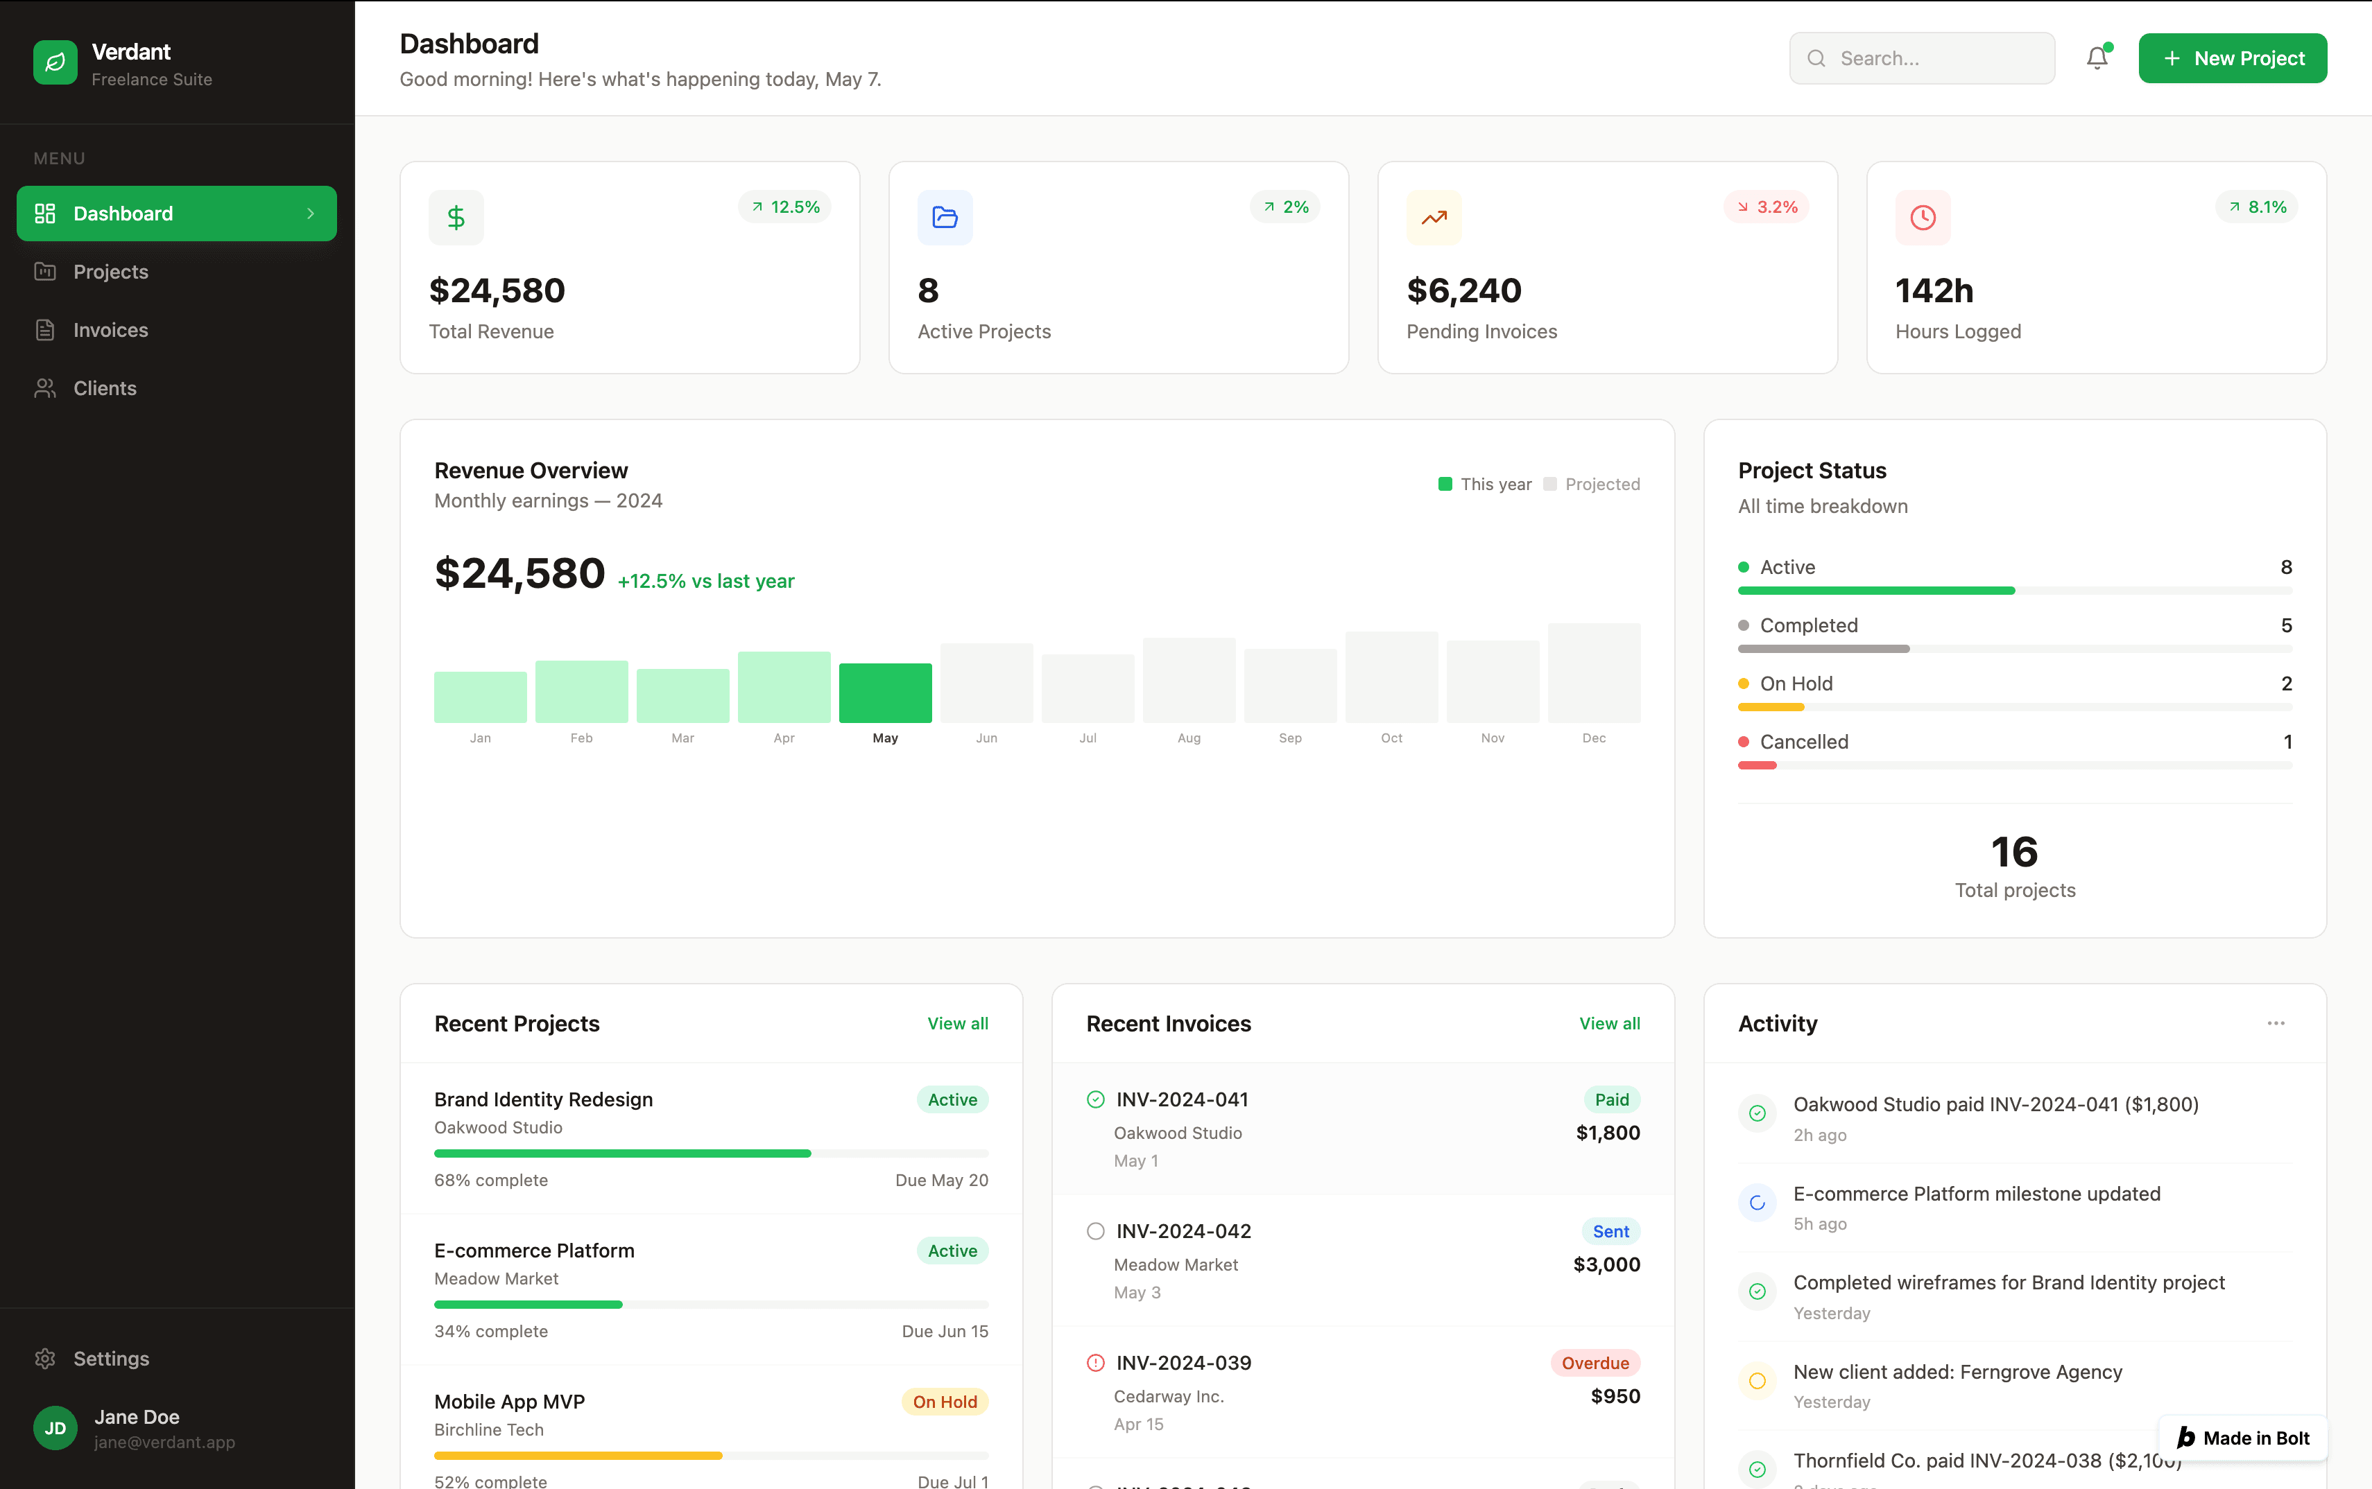The image size is (2372, 1489).
Task: Click the Cancelled status row label
Action: pos(1804,742)
